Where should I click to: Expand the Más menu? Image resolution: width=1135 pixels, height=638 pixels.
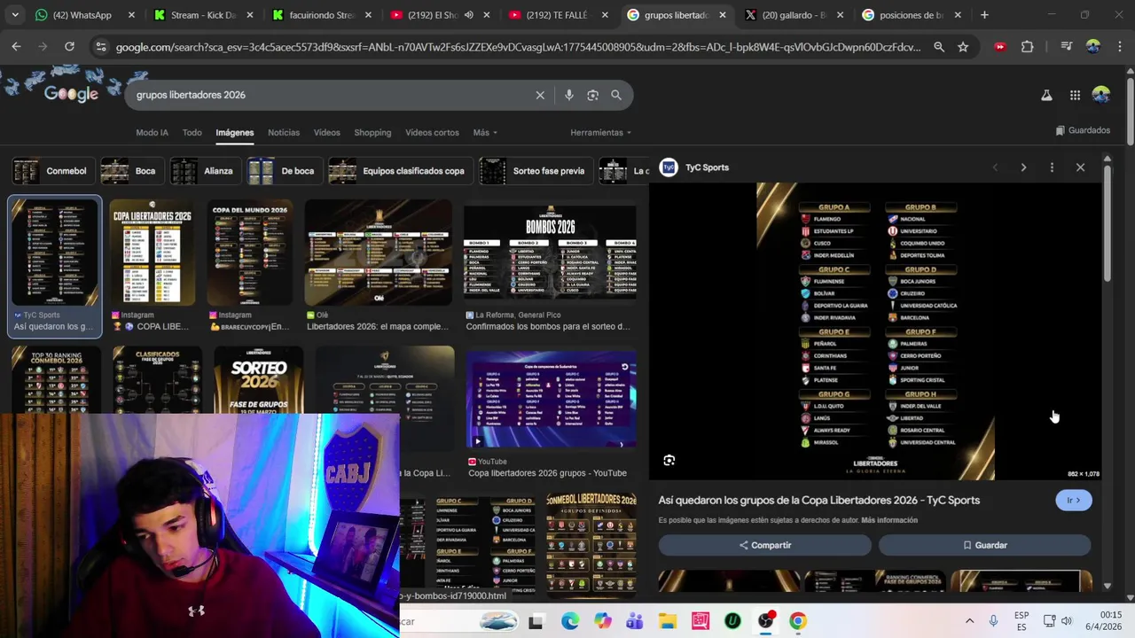pos(485,132)
